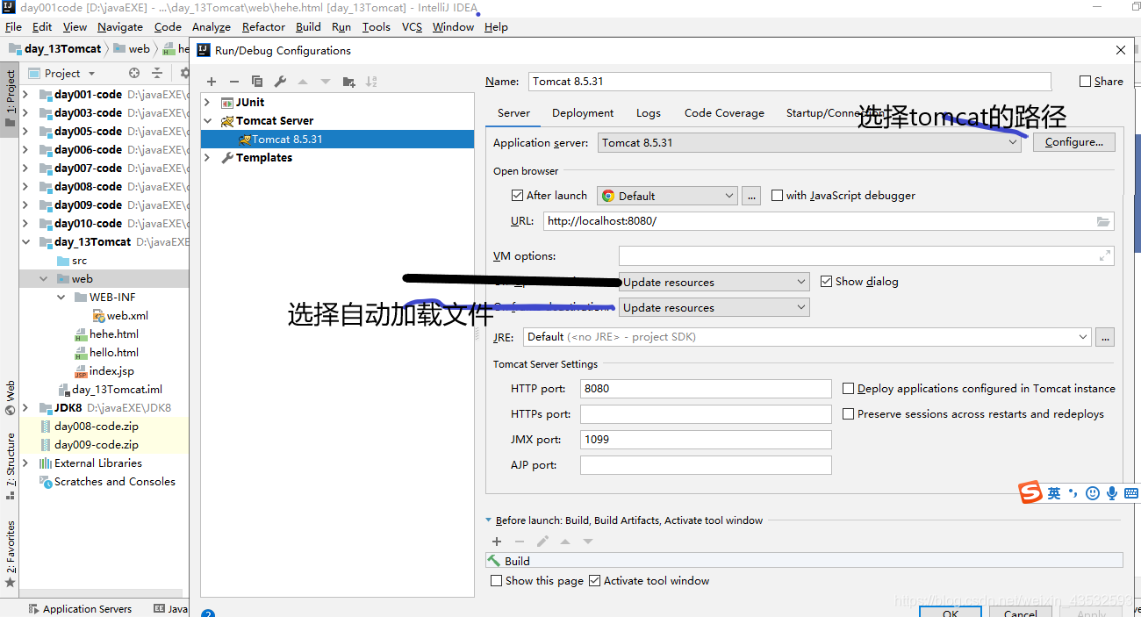The height and width of the screenshot is (617, 1141).
Task: Copy configuration icon in dialog toolbar
Action: click(x=257, y=82)
